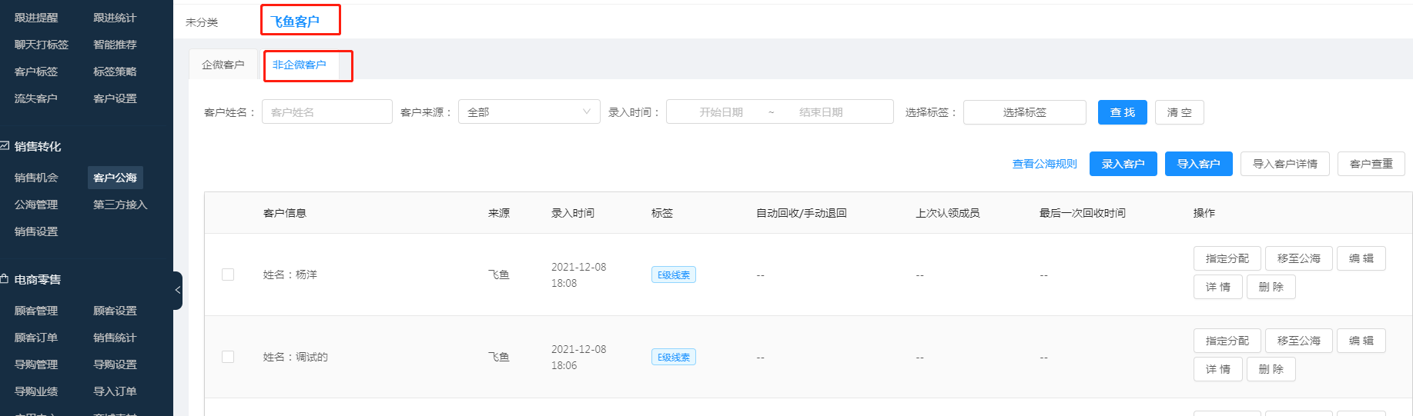Click the 2021-12-08 18:08 time cell
The height and width of the screenshot is (416, 1413).
point(579,275)
